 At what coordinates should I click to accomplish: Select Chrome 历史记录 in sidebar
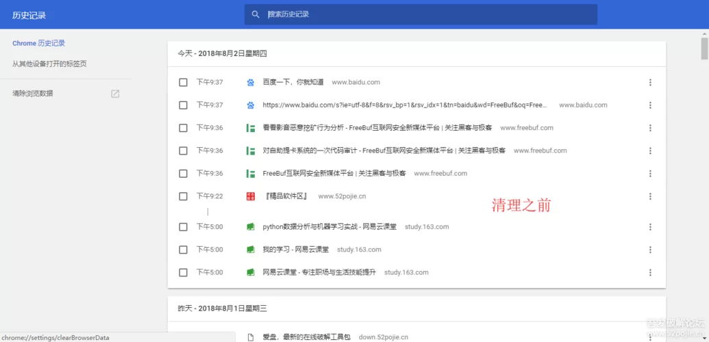38,43
